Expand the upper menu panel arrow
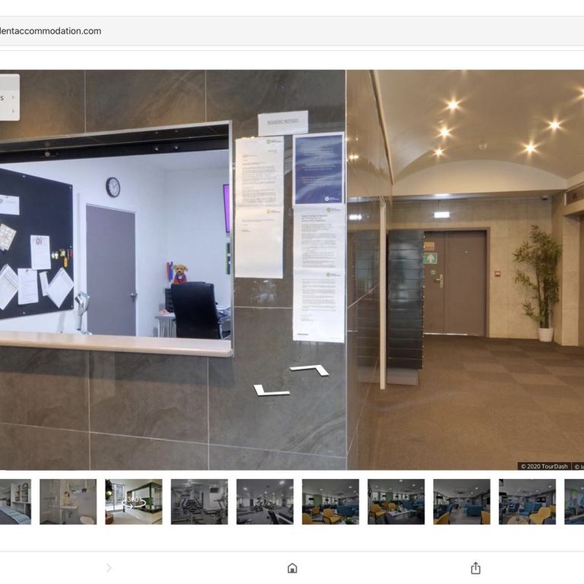This screenshot has height=584, width=584. pos(14,97)
